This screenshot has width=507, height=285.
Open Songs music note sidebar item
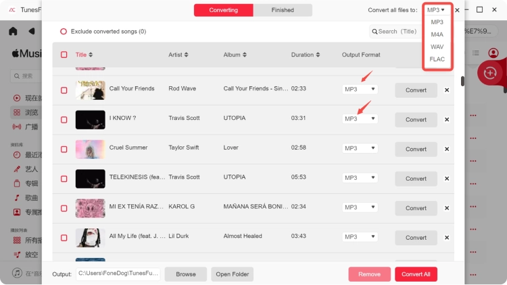[26, 197]
